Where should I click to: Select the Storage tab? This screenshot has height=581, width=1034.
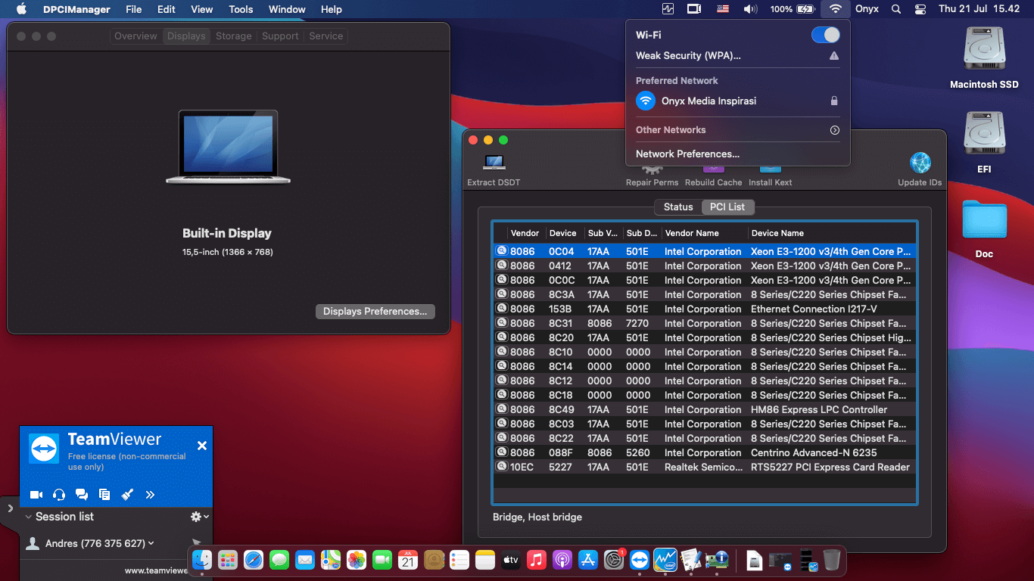point(233,36)
